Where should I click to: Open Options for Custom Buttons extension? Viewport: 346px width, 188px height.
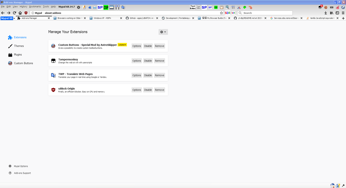coord(137,46)
